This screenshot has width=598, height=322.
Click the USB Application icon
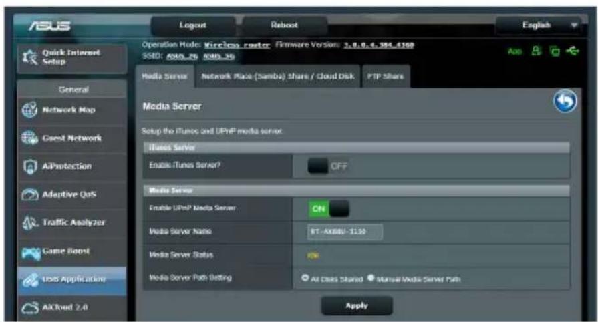tap(30, 280)
